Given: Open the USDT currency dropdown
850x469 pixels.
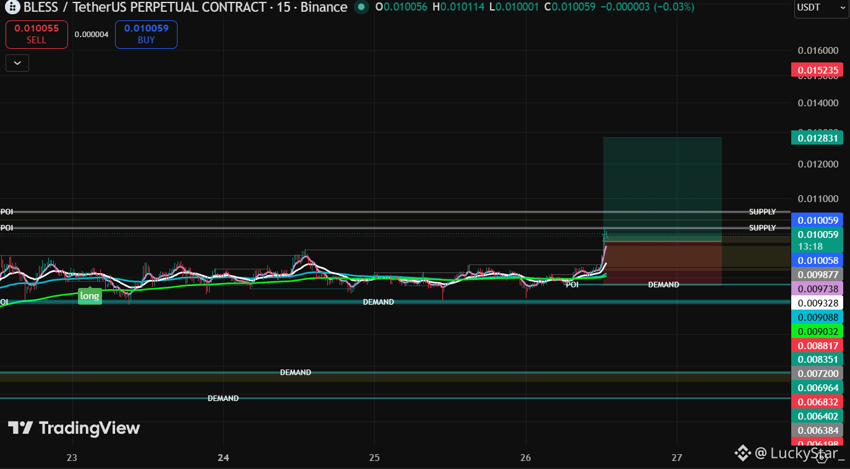Looking at the screenshot, I should coord(822,7).
